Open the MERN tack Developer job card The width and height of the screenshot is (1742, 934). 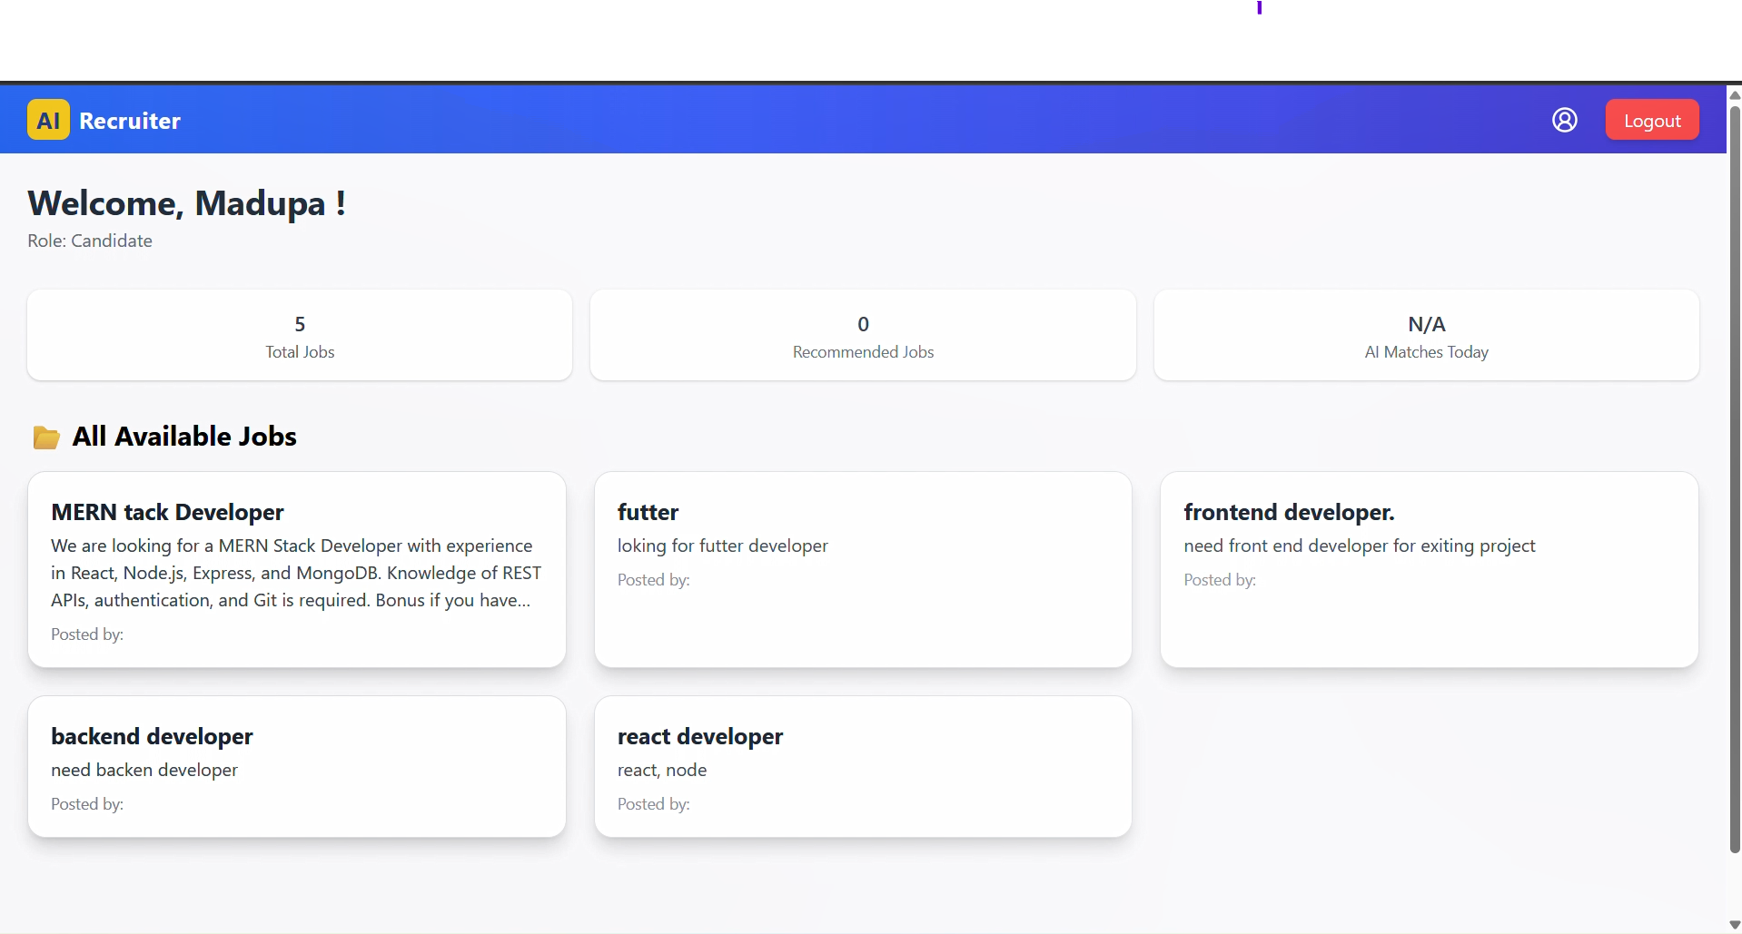[296, 569]
